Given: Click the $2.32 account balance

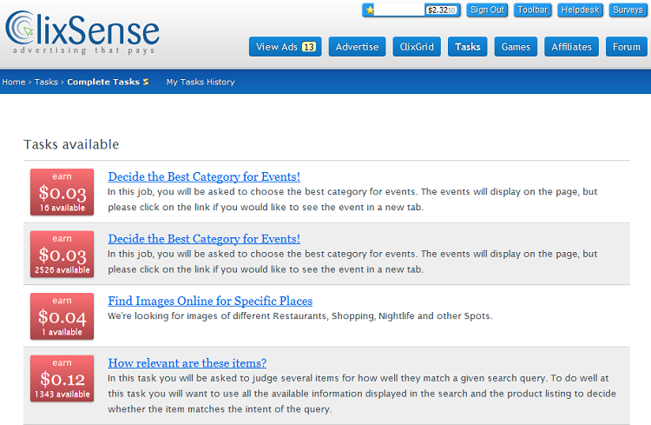Looking at the screenshot, I should pos(441,10).
